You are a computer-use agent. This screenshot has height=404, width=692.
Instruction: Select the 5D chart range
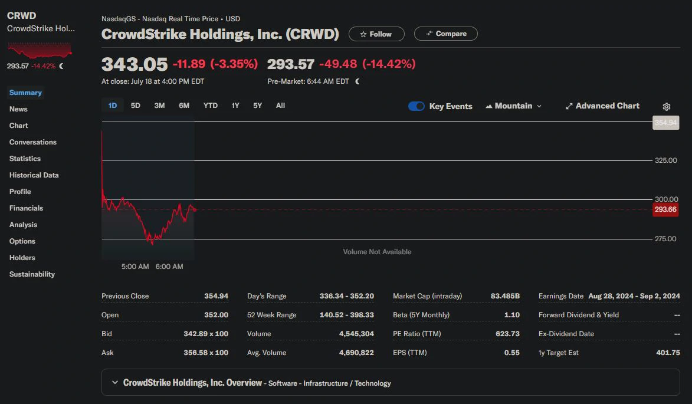point(136,106)
